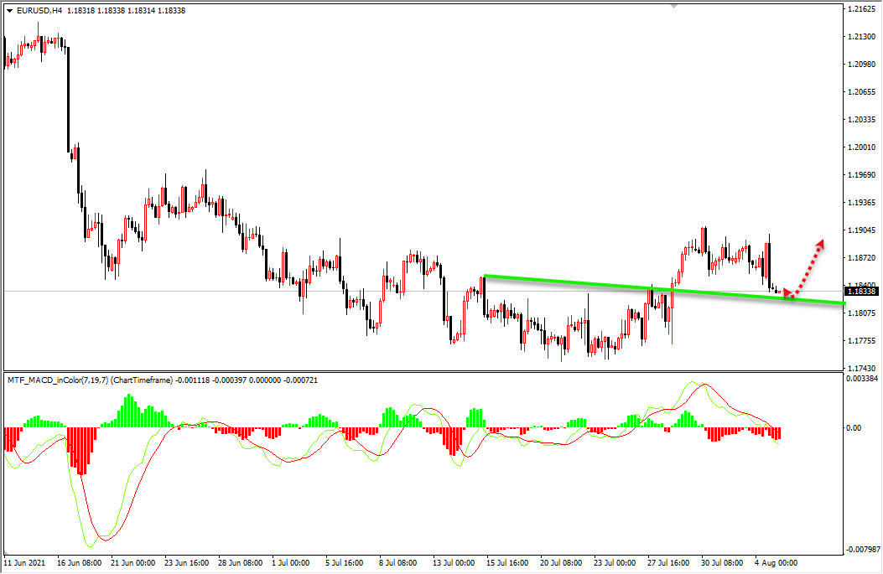
Task: Click the MACD zero level 0.00 label
Action: pyautogui.click(x=854, y=428)
